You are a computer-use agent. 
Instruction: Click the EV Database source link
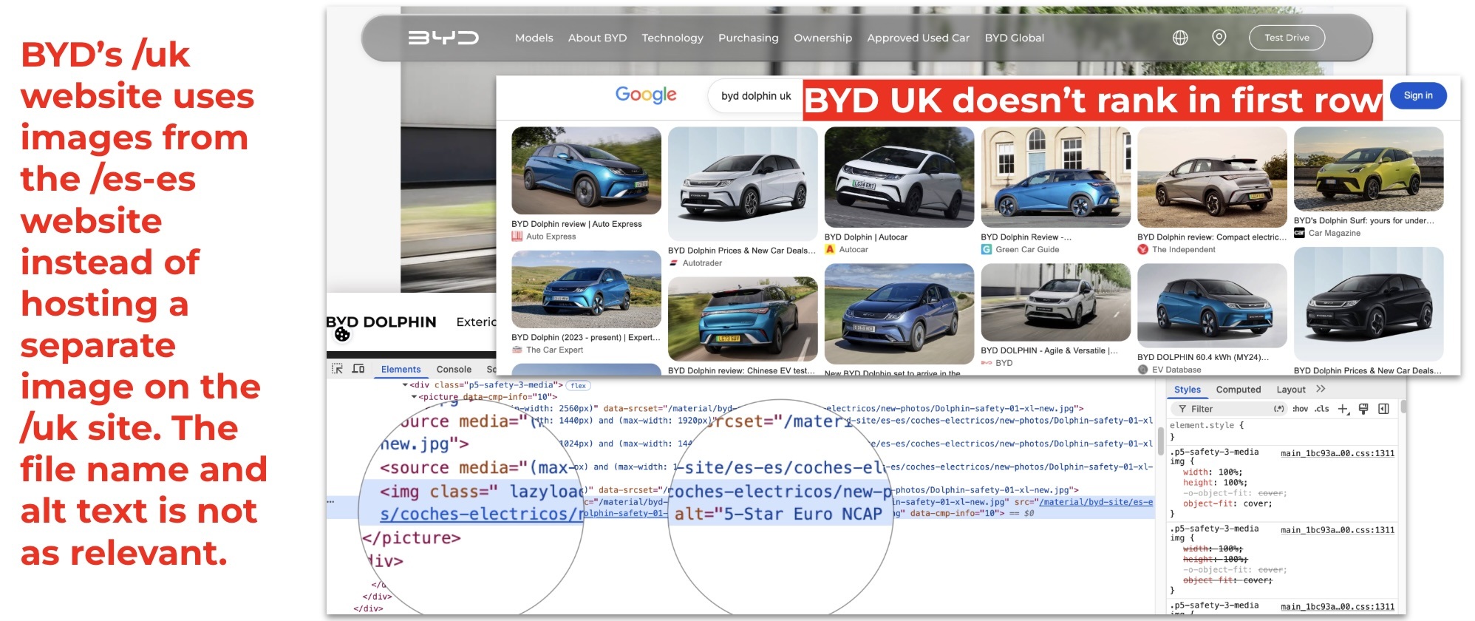[x=1176, y=370]
